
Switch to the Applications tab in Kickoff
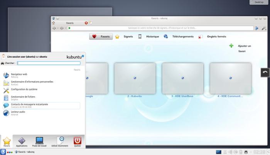click(22, 142)
